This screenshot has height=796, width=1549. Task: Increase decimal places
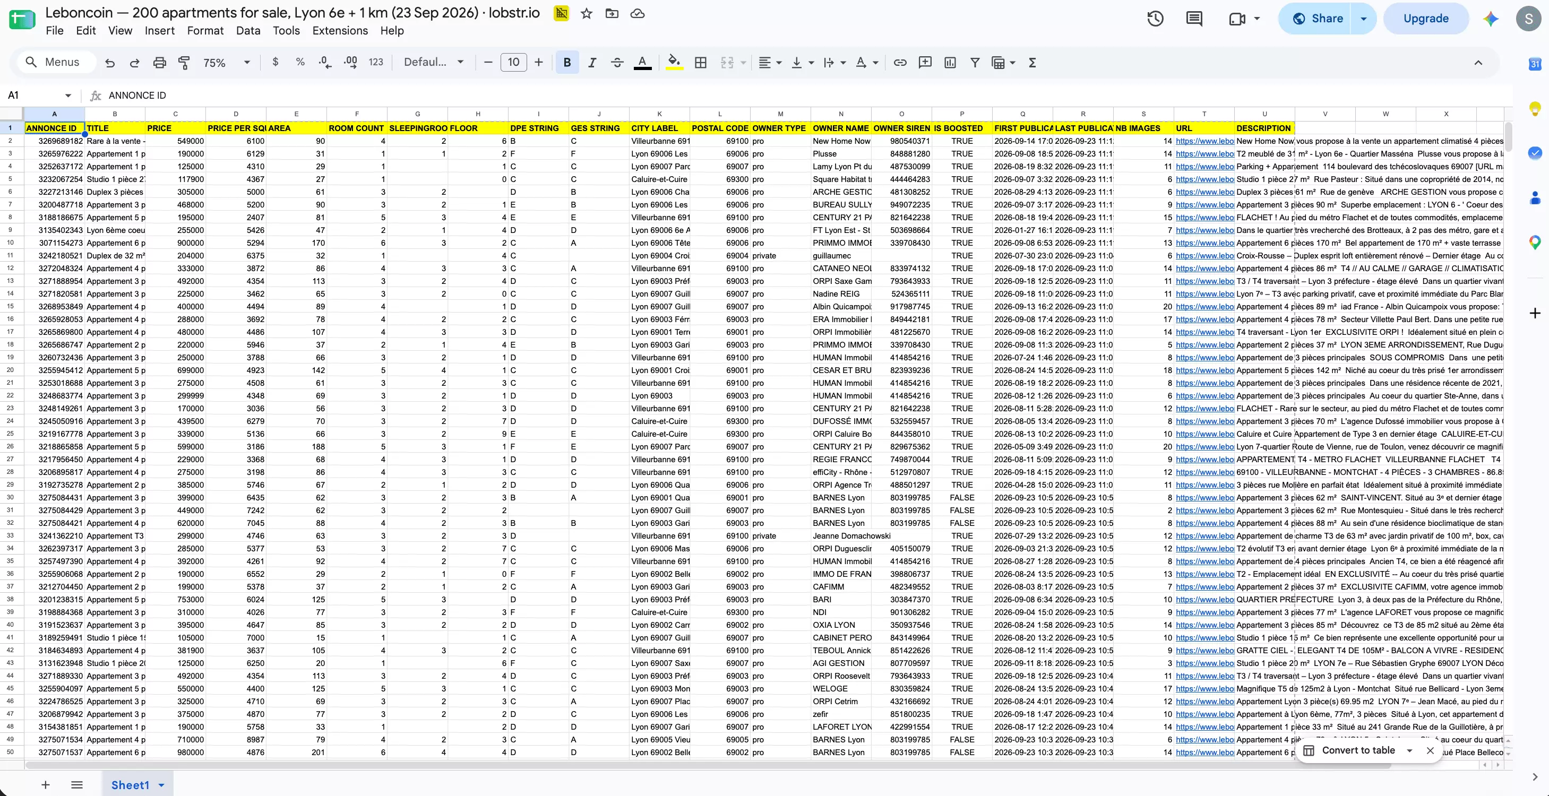click(x=350, y=62)
